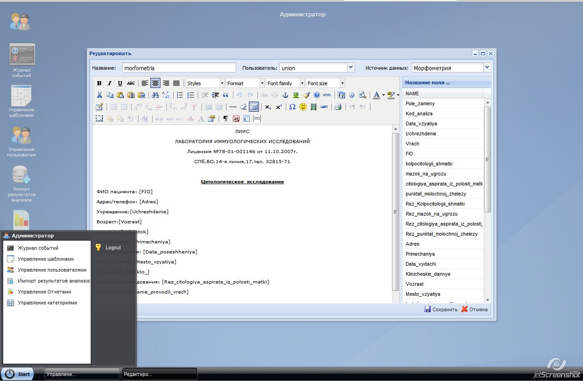Click Logout in the start menu
This screenshot has width=583, height=381.
113,247
